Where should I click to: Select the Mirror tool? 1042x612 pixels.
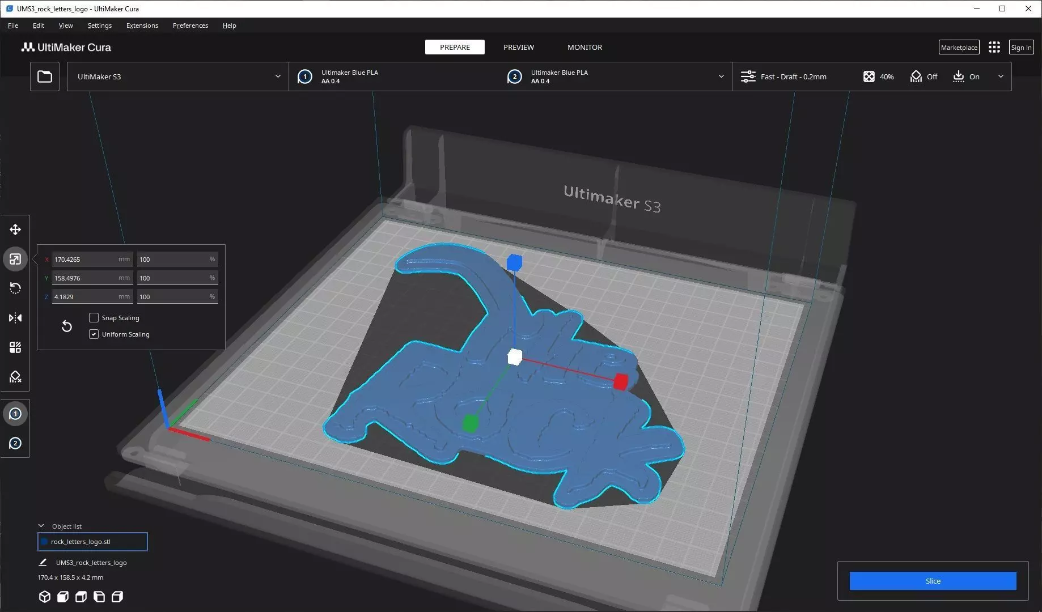pyautogui.click(x=15, y=318)
